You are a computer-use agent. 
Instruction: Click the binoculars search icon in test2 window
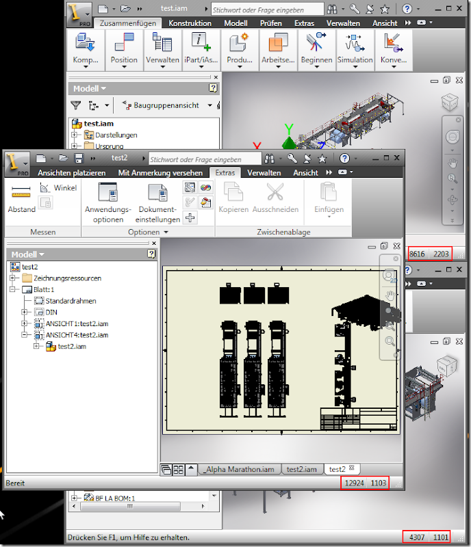click(x=270, y=159)
